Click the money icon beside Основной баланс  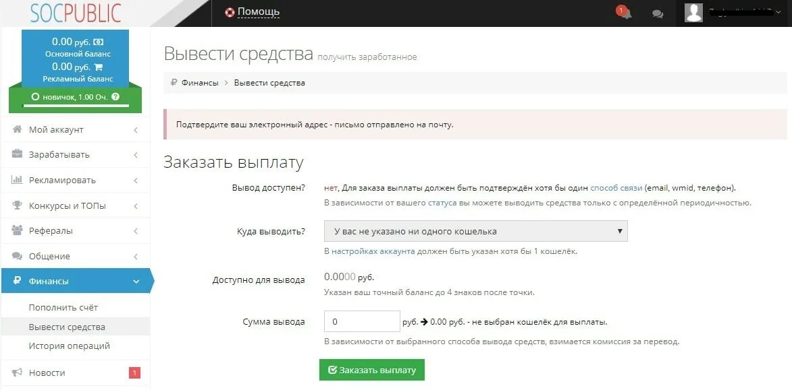point(99,42)
